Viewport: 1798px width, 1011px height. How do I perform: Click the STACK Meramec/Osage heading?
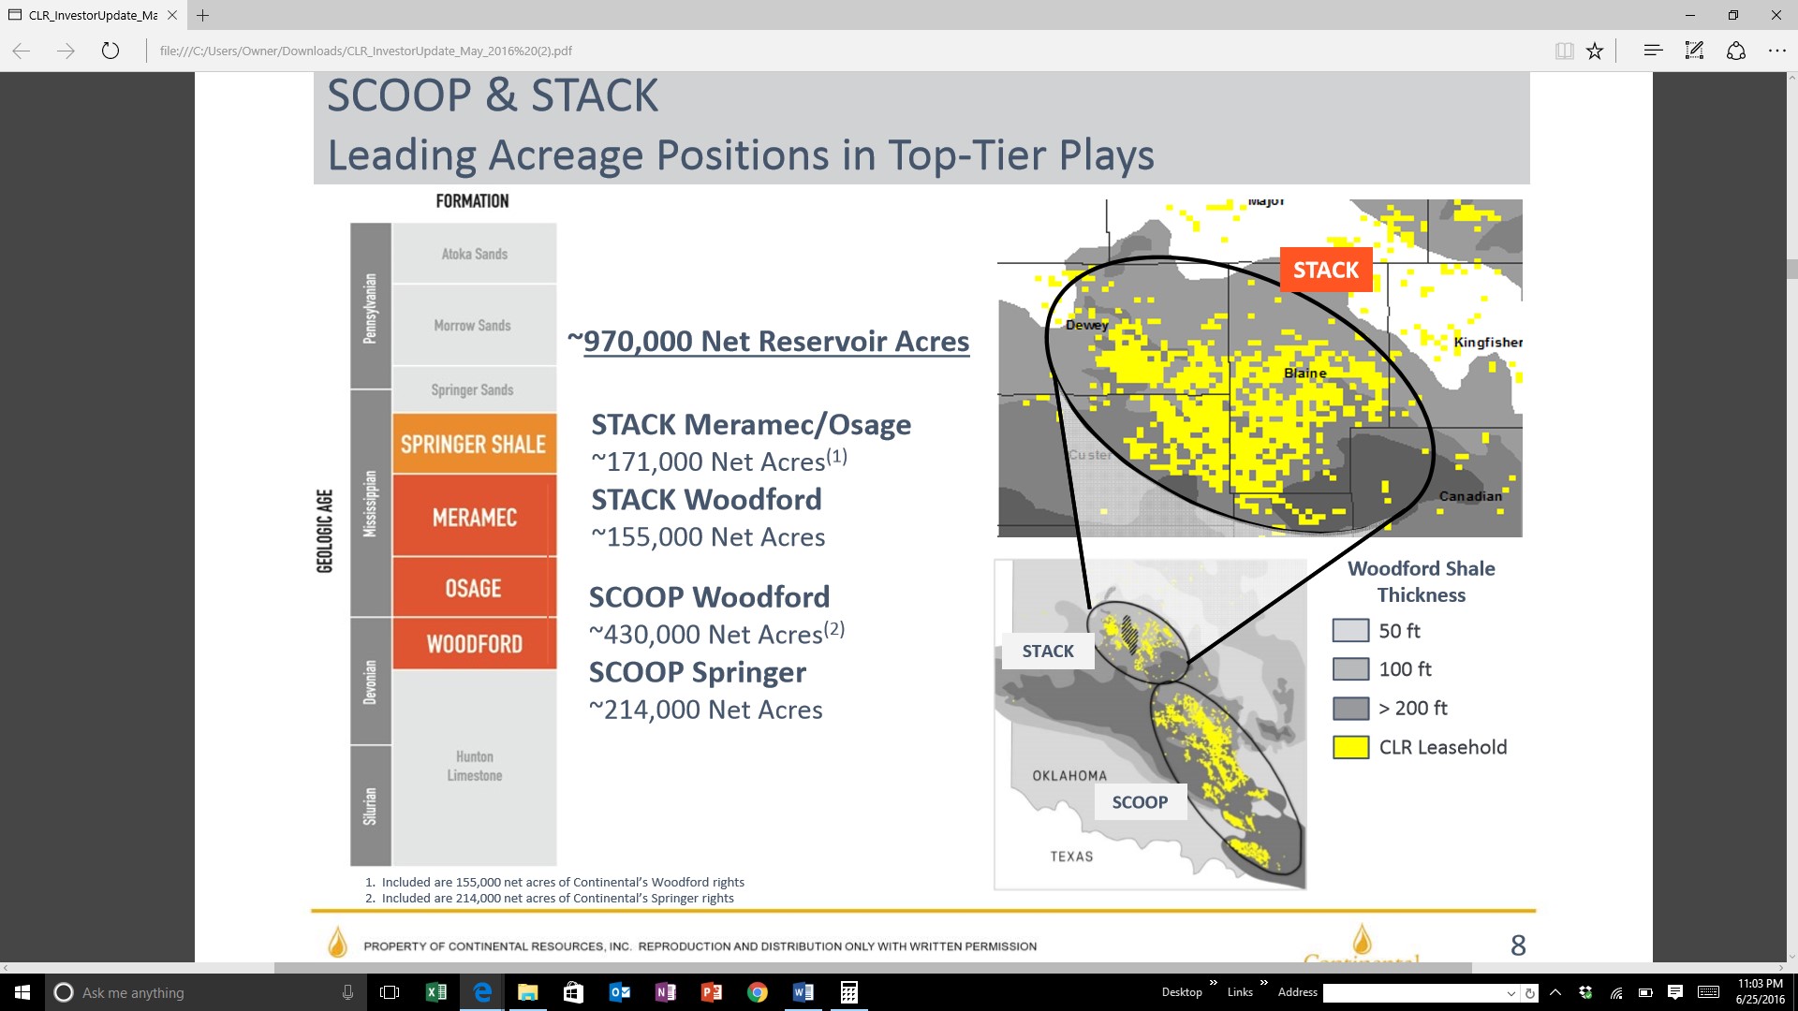(x=751, y=425)
